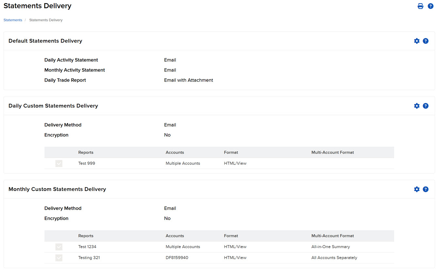Open settings for Default Statements Delivery

(x=417, y=41)
